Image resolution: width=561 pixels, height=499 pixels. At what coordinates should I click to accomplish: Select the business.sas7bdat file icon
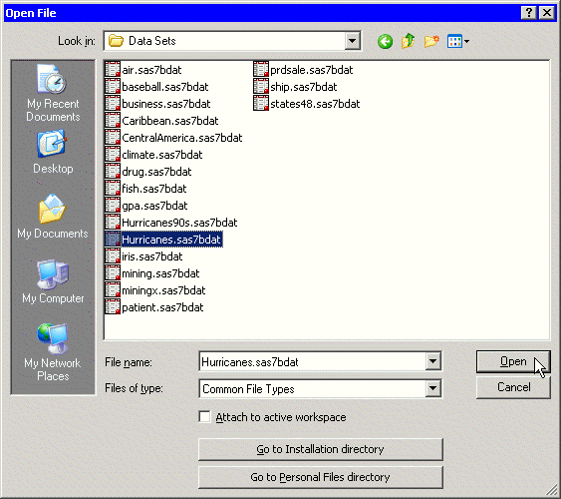113,103
